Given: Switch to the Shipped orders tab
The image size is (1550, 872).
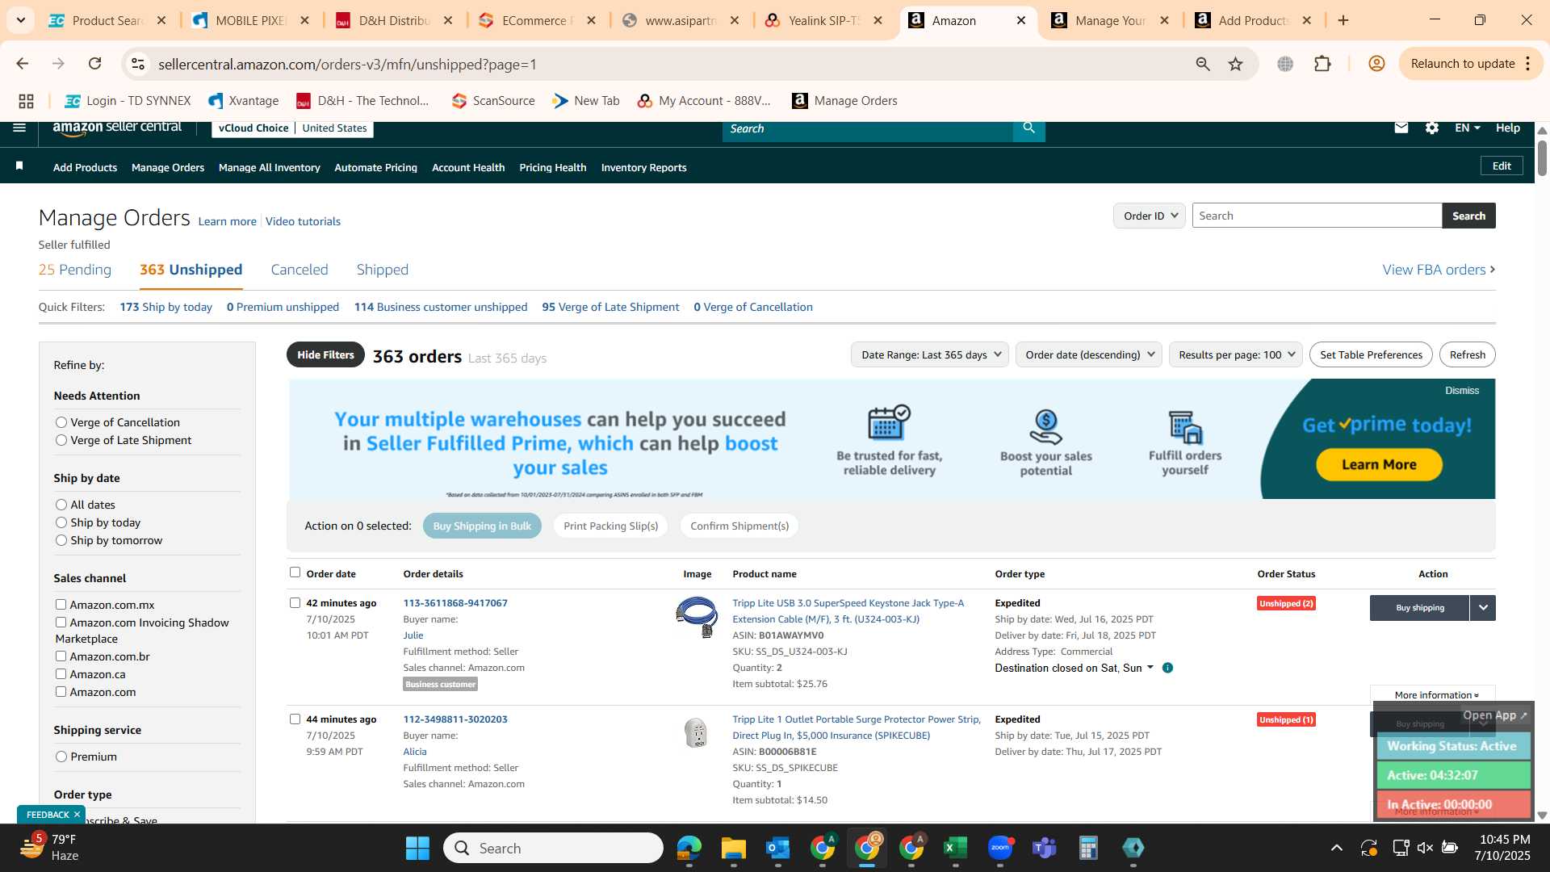Looking at the screenshot, I should tap(383, 270).
